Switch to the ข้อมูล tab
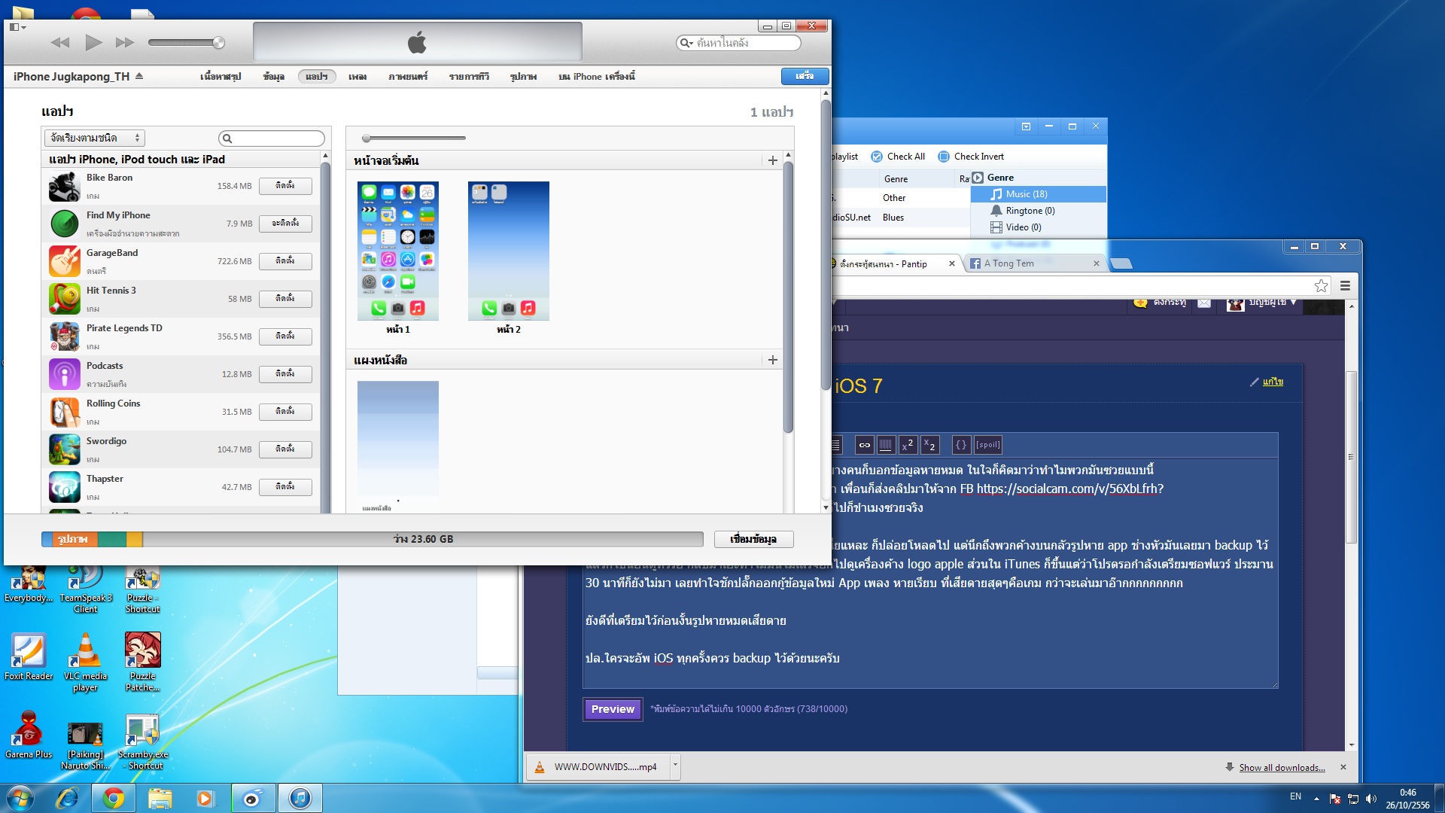 pos(274,76)
